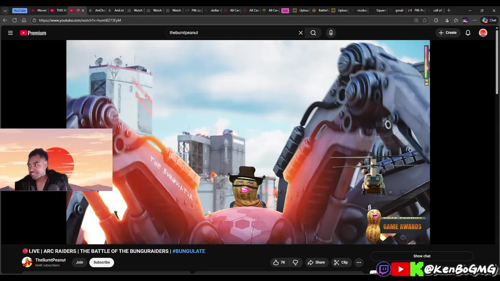Image resolution: width=500 pixels, height=281 pixels.
Task: Go back with the browser back arrow
Action: pos(5,20)
